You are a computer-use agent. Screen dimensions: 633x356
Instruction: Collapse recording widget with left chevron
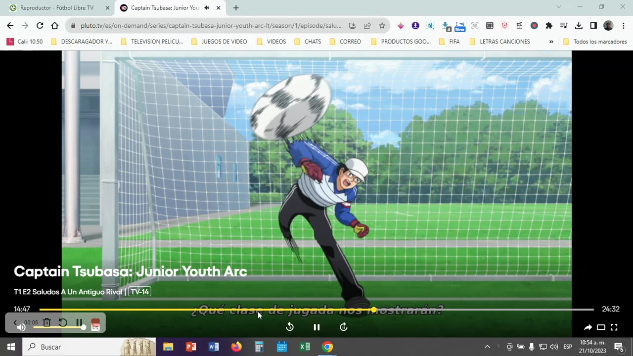pyautogui.click(x=15, y=322)
